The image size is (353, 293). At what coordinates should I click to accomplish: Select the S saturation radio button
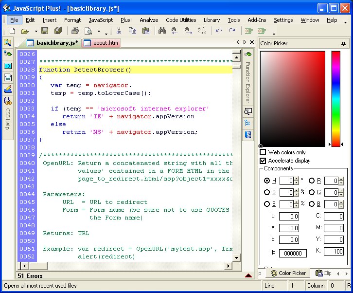(x=267, y=192)
